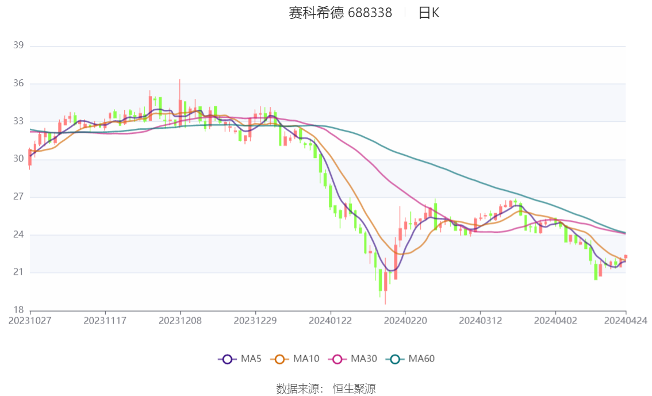Select the 日K period label
Image resolution: width=652 pixels, height=396 pixels.
(x=429, y=13)
